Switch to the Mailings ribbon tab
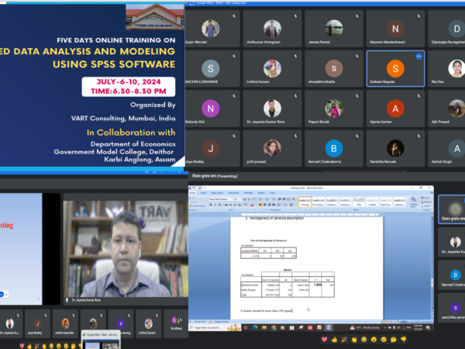Screen dimensions: 465x349 [248, 193]
